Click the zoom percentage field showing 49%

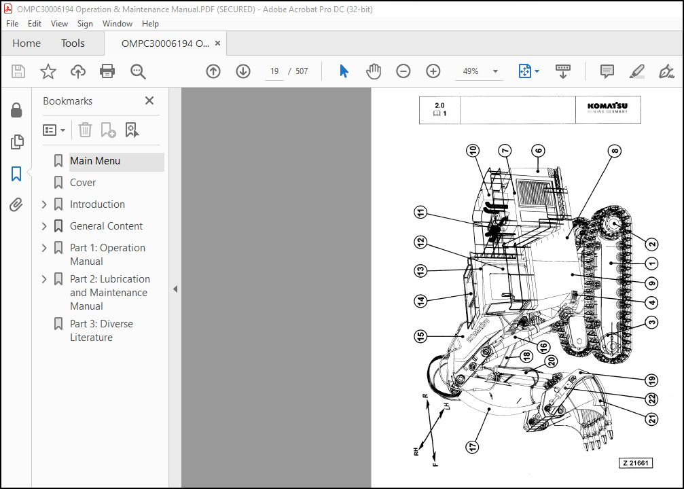pos(471,71)
